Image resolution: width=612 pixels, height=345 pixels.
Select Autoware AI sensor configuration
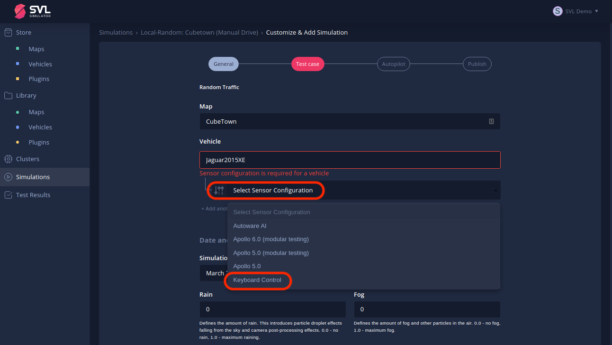364,226
